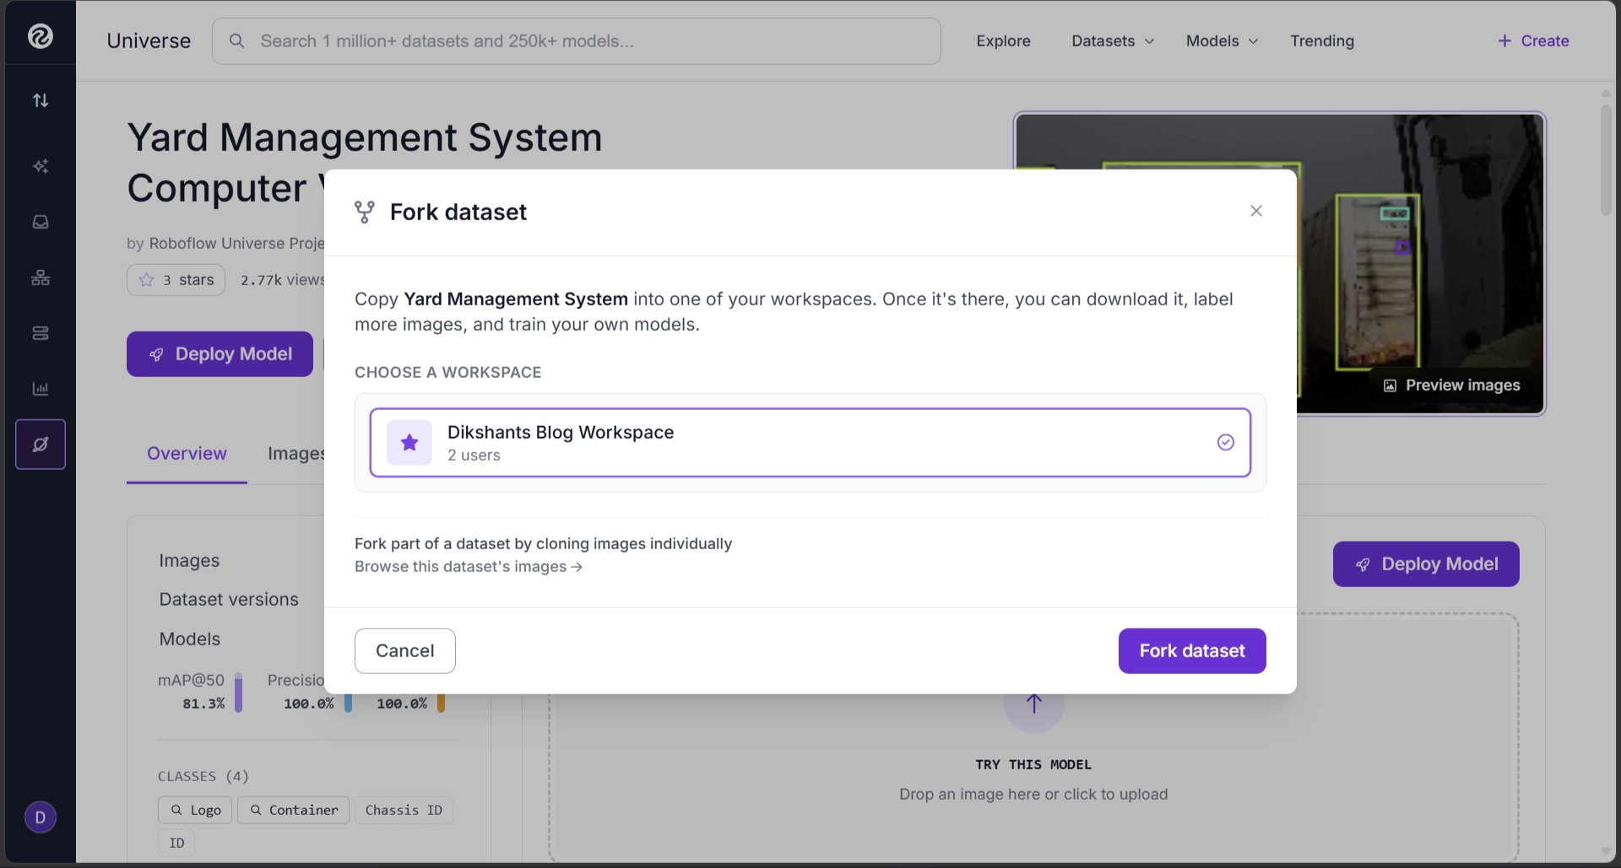This screenshot has width=1621, height=868.
Task: Click the Container class tag
Action: coord(293,811)
